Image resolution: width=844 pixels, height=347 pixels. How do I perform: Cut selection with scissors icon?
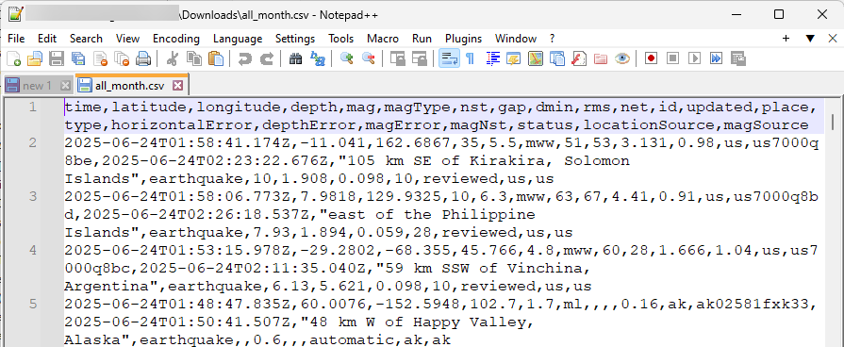click(173, 58)
